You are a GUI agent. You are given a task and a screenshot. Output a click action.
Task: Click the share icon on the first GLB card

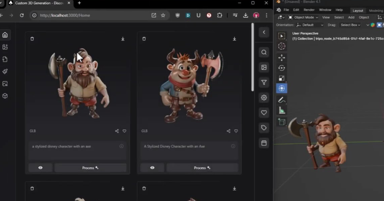click(117, 131)
